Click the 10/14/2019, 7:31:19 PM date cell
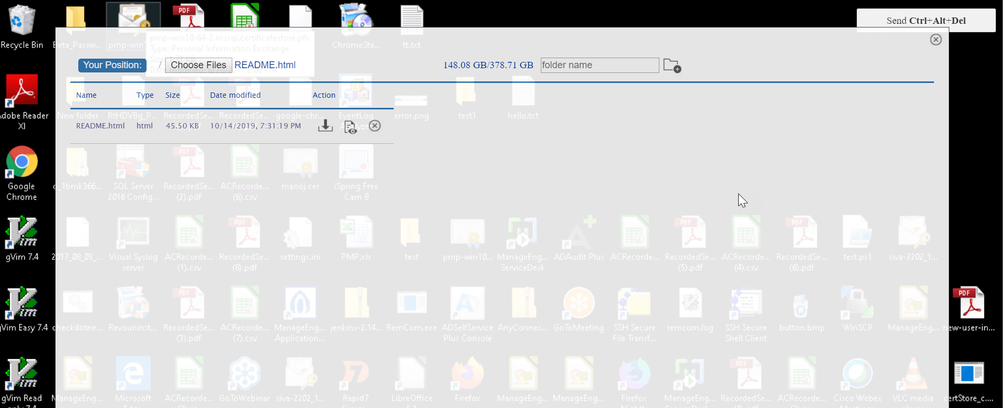Screen dimensions: 1007x408 coord(256,126)
